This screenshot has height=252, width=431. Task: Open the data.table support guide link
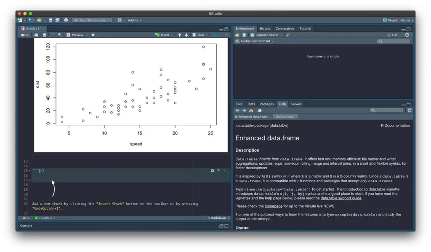(341, 198)
